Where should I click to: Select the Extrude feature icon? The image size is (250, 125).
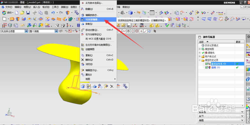(x=12, y=19)
